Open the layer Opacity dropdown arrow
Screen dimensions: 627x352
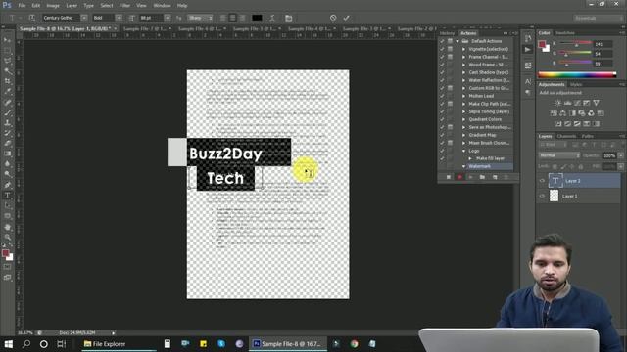(x=620, y=155)
